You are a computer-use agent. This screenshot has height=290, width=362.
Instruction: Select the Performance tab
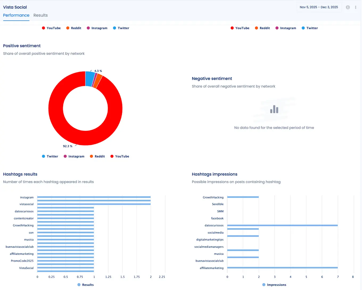click(16, 15)
